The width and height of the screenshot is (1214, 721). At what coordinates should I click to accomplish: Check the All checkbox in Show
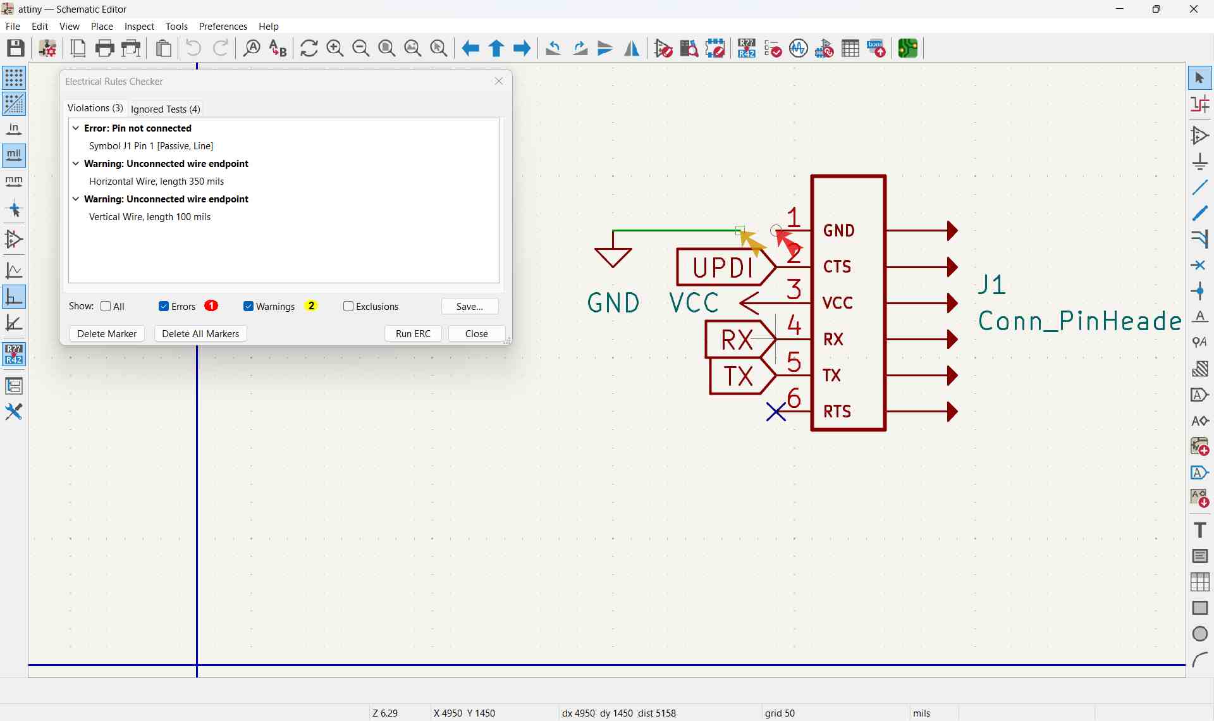[106, 307]
